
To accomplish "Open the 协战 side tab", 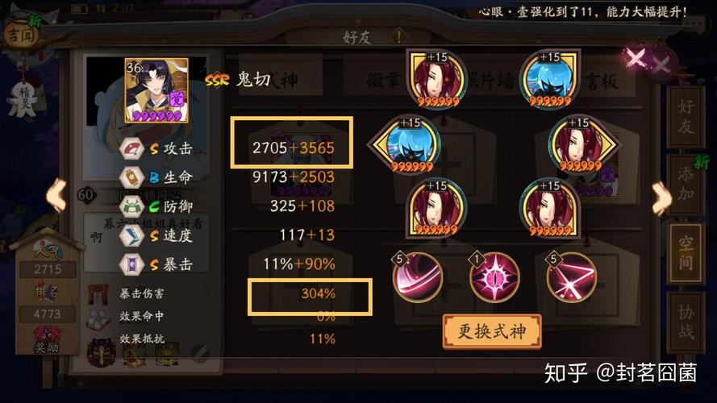I will (686, 322).
